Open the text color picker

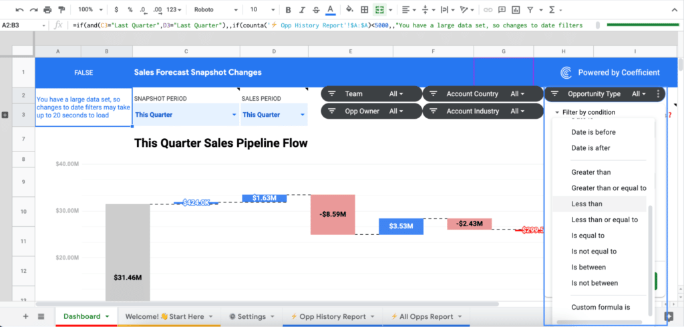(x=330, y=9)
